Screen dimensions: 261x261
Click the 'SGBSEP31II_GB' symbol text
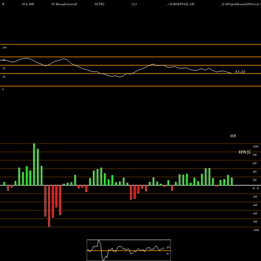pos(182,4)
